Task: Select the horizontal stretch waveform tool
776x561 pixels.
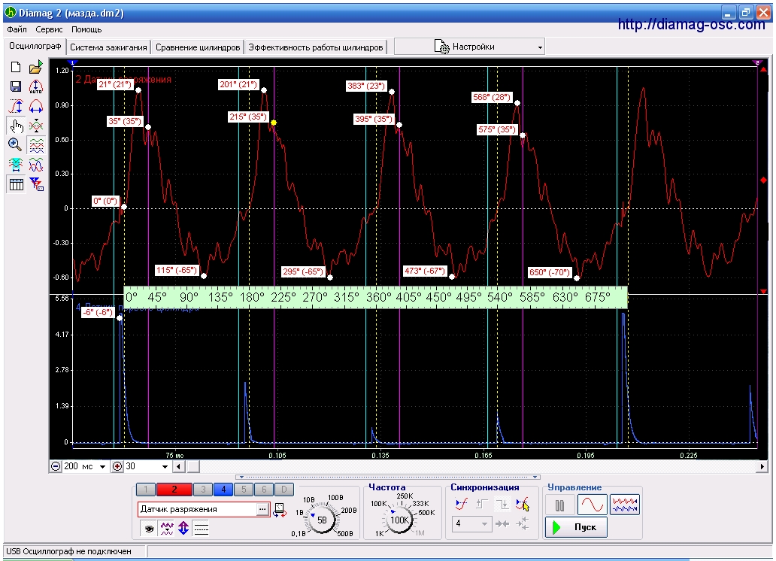Action: (36, 107)
